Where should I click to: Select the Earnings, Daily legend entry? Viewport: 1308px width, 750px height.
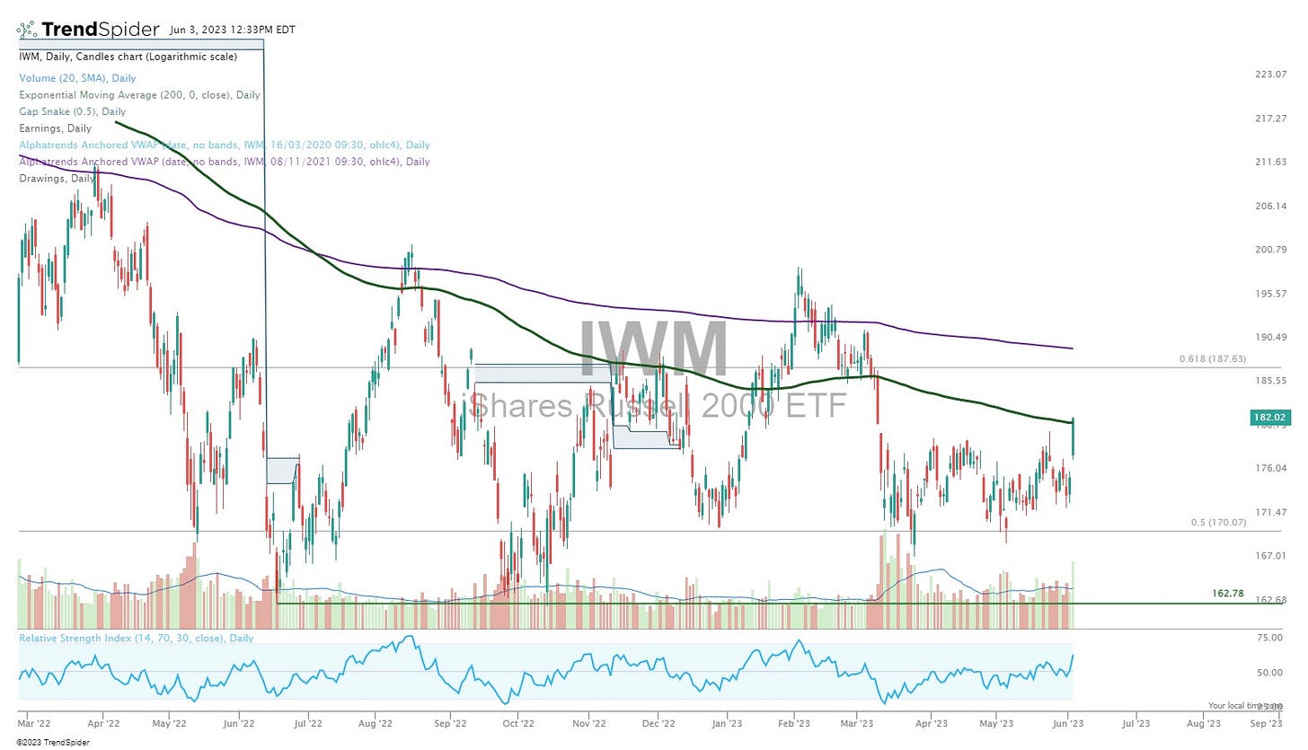coord(55,128)
